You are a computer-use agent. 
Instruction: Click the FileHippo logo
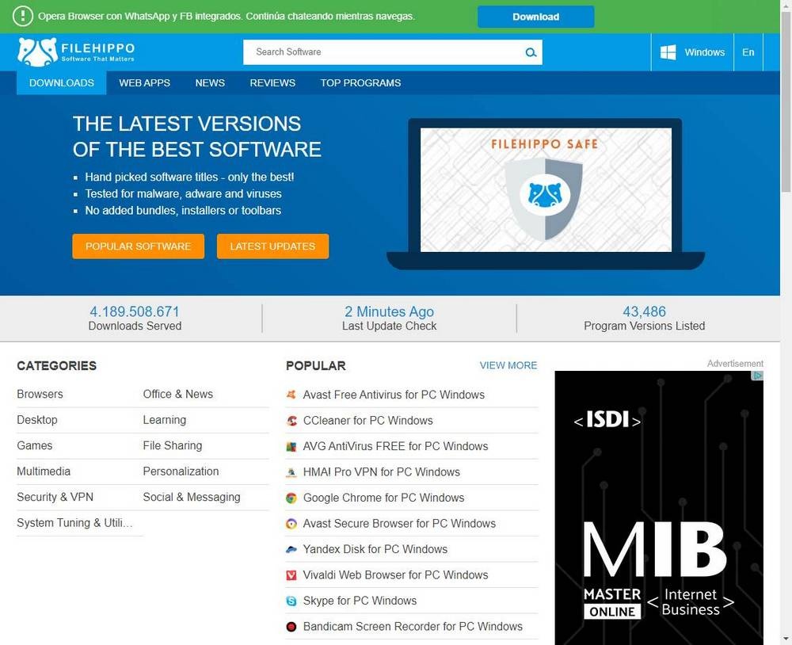point(75,52)
